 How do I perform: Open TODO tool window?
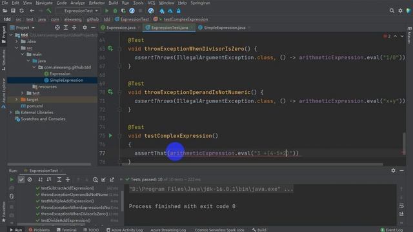[91, 229]
